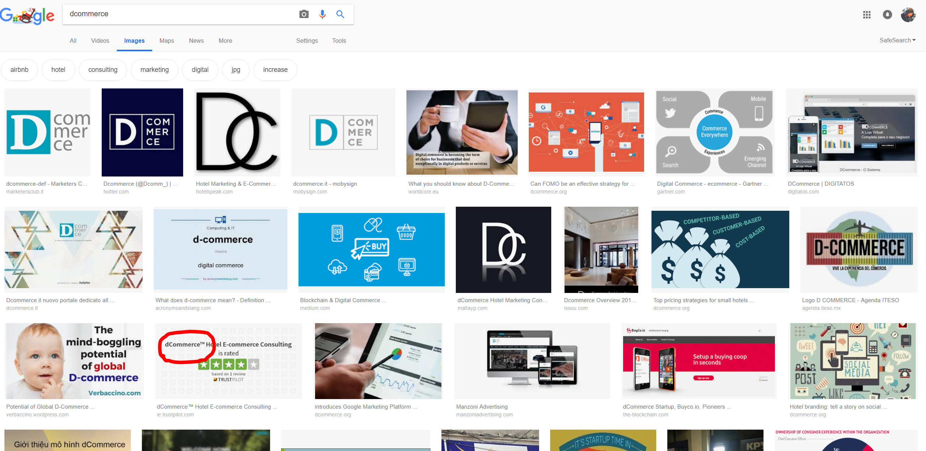The width and height of the screenshot is (926, 451).
Task: Expand the More search menu
Action: click(x=225, y=41)
